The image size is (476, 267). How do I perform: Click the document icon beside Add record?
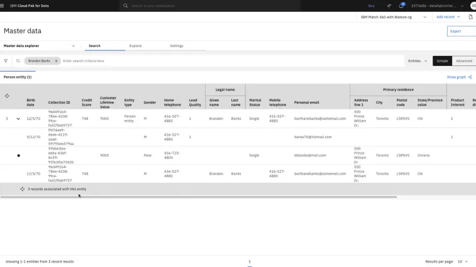pyautogui.click(x=470, y=17)
